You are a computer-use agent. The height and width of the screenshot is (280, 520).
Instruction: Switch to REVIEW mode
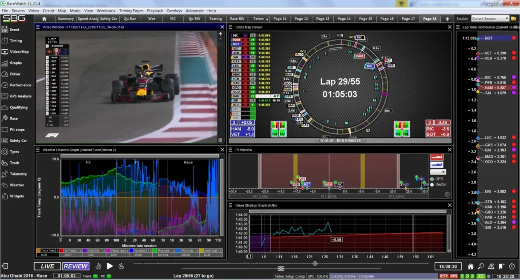tap(76, 266)
